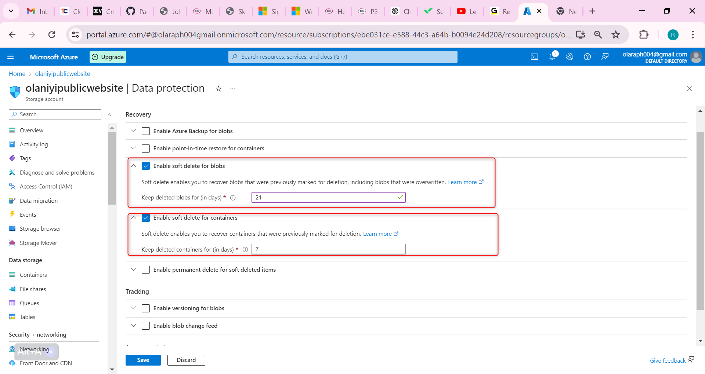Open the feedback icon in header
Screen dimensions: 705x374
point(605,57)
